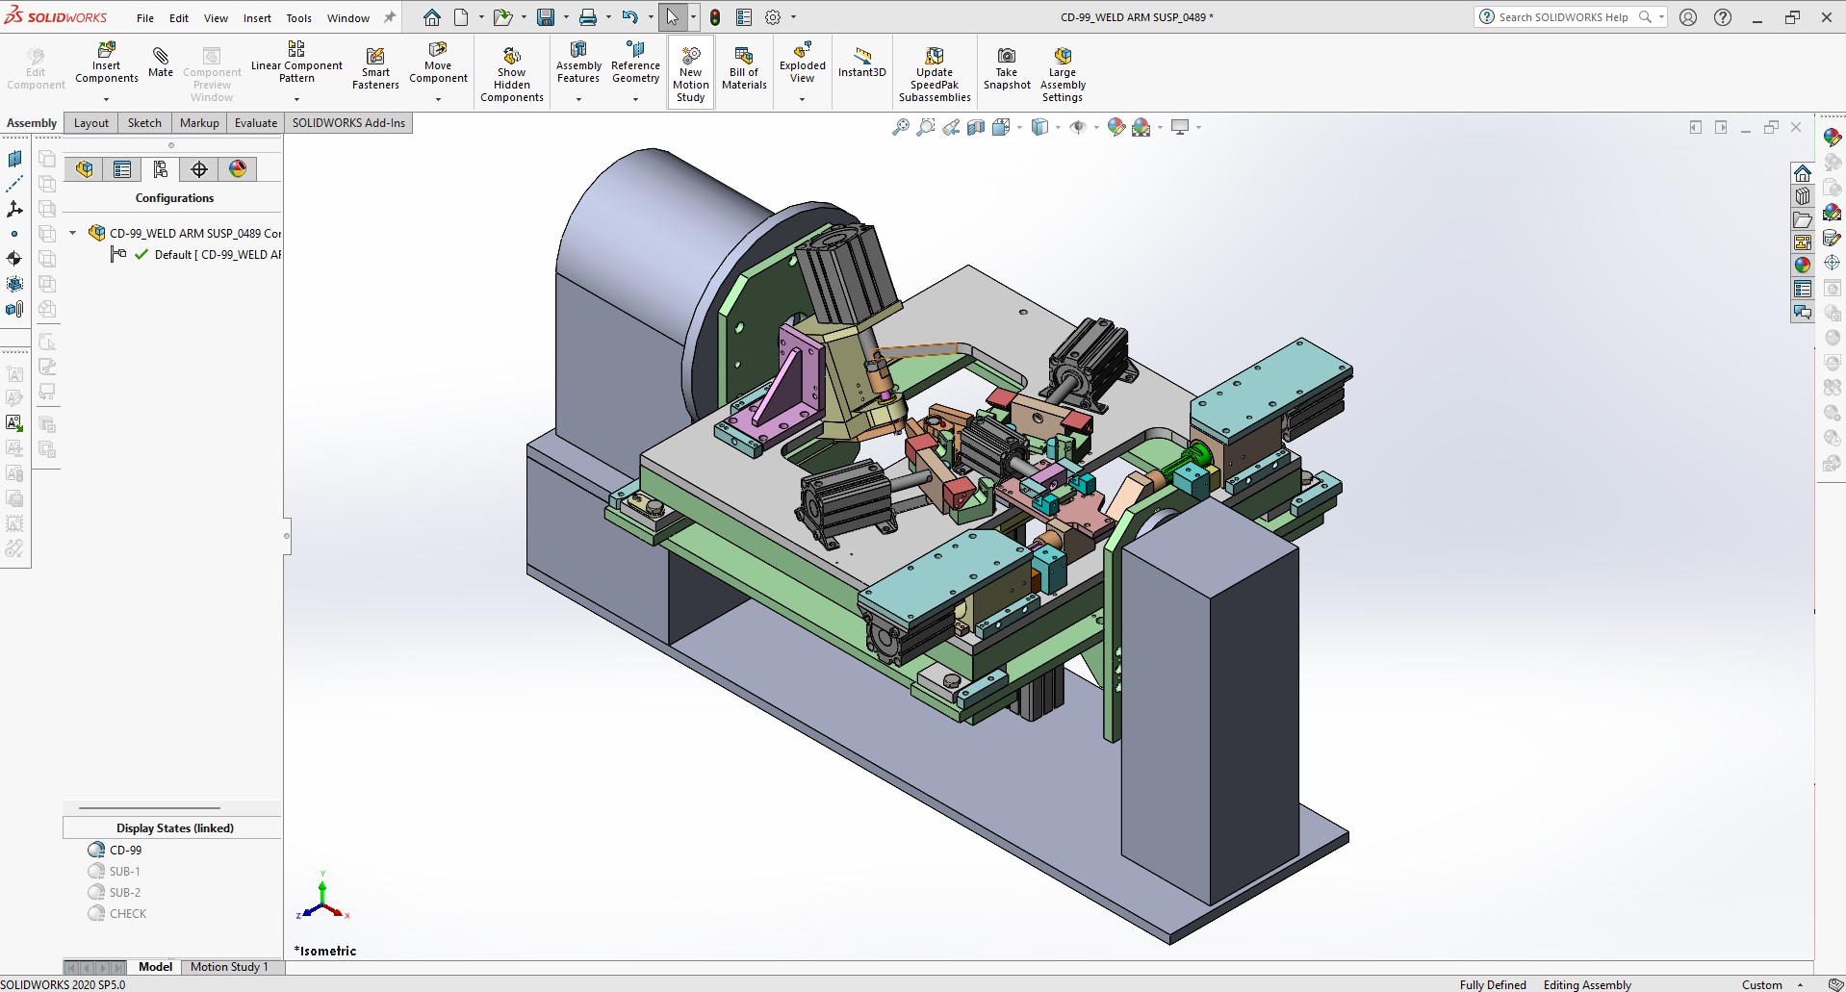Open the DimXpertManager tab
Viewport: 1846px width, 992px height.
(199, 169)
